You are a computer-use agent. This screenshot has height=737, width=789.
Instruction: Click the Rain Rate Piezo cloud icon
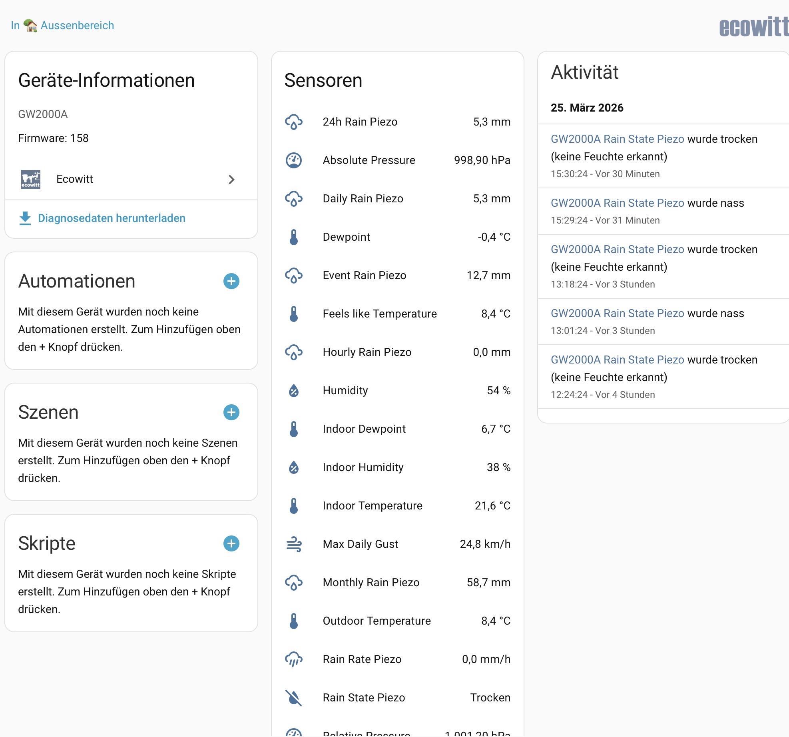pyautogui.click(x=294, y=659)
